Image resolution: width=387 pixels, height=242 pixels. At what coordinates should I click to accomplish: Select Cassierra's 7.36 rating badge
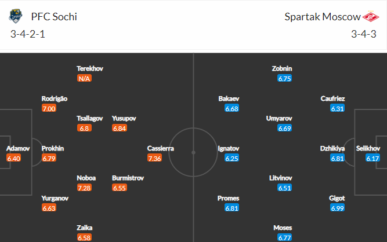coord(155,158)
